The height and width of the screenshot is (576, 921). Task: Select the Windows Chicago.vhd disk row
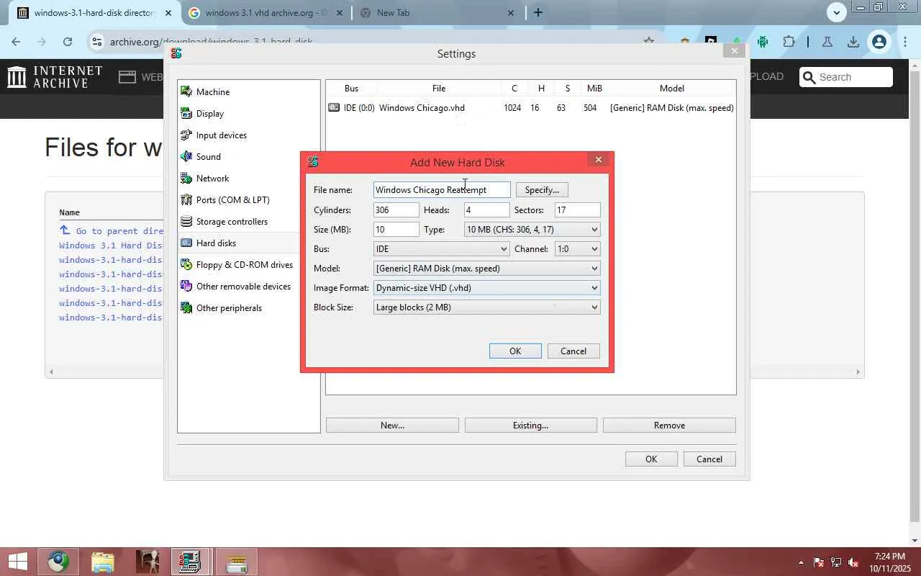[x=530, y=107]
